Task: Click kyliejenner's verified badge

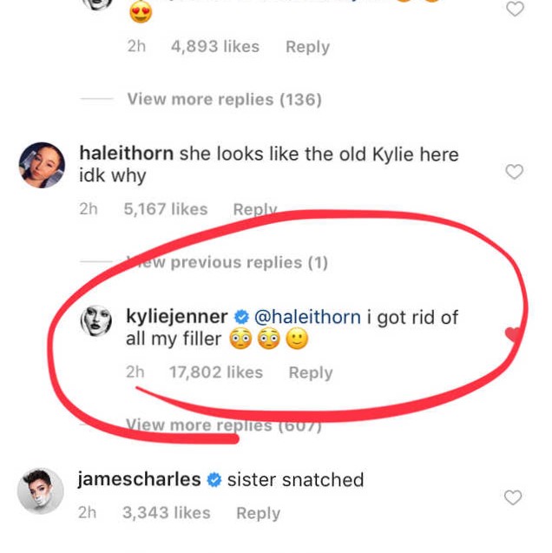Action: pos(244,318)
